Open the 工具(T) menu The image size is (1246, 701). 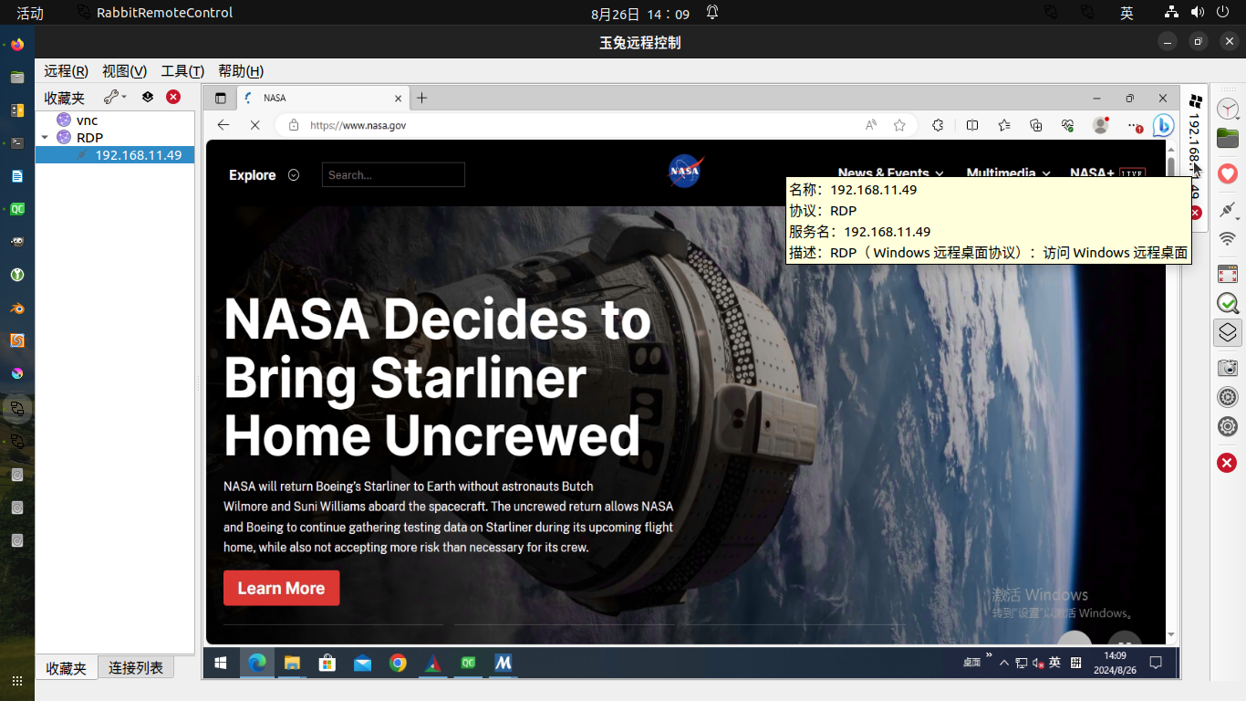182,71
